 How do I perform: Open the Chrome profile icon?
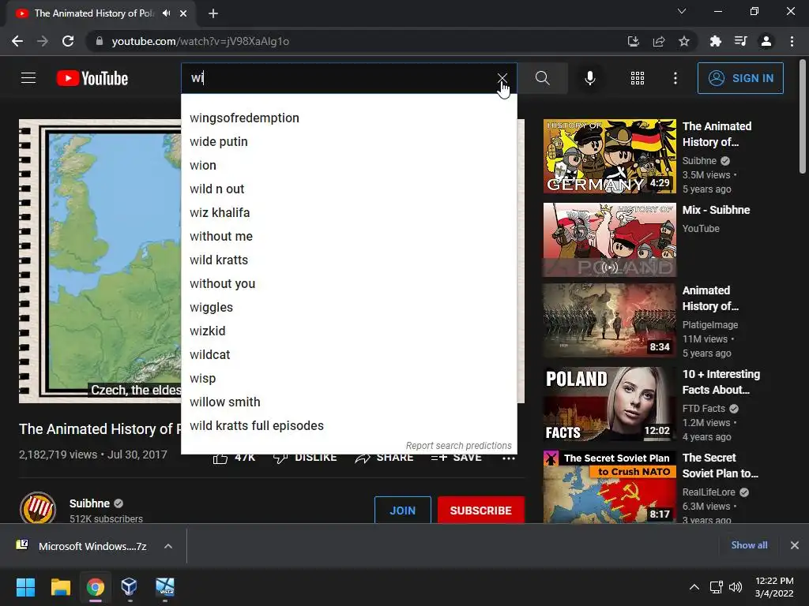point(766,41)
